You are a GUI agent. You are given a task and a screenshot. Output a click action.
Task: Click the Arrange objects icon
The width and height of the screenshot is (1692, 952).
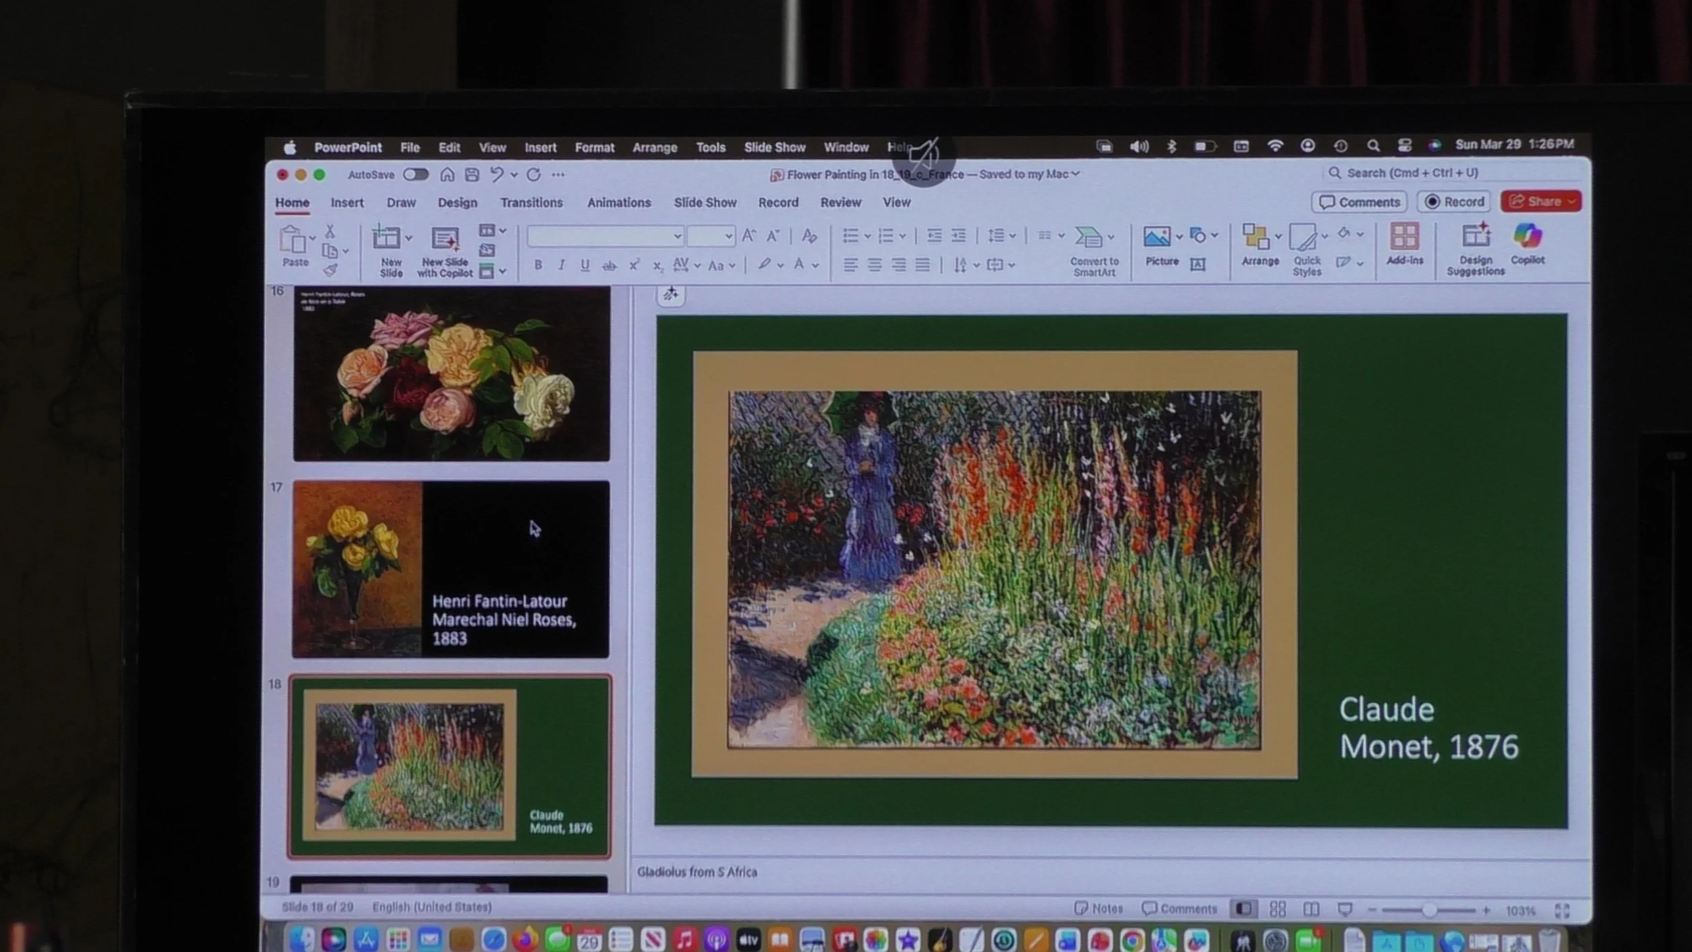tap(1255, 238)
